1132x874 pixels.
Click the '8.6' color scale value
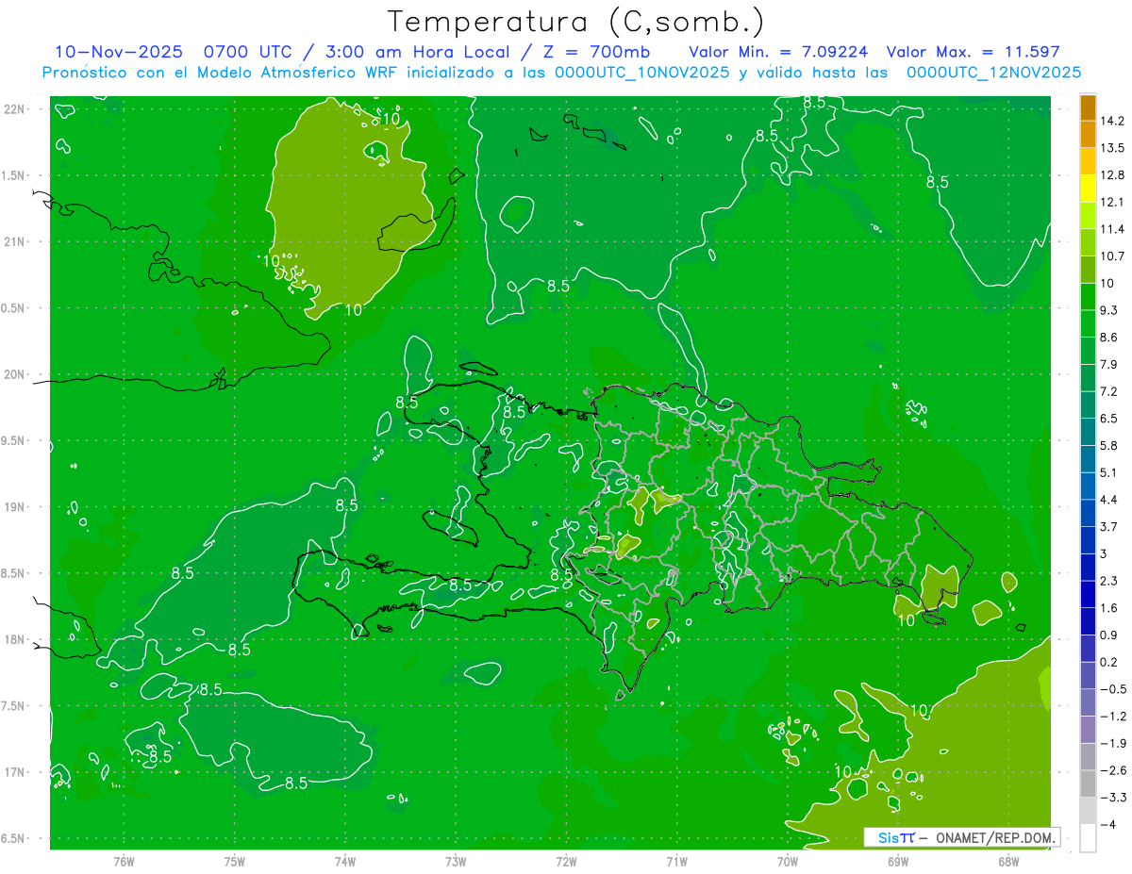1109,338
